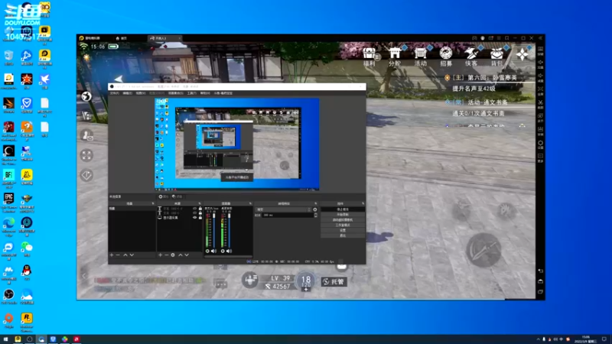The width and height of the screenshot is (612, 344).
Task: Open the gear settings for the 桌面音频 mixer channel
Action: (223, 252)
